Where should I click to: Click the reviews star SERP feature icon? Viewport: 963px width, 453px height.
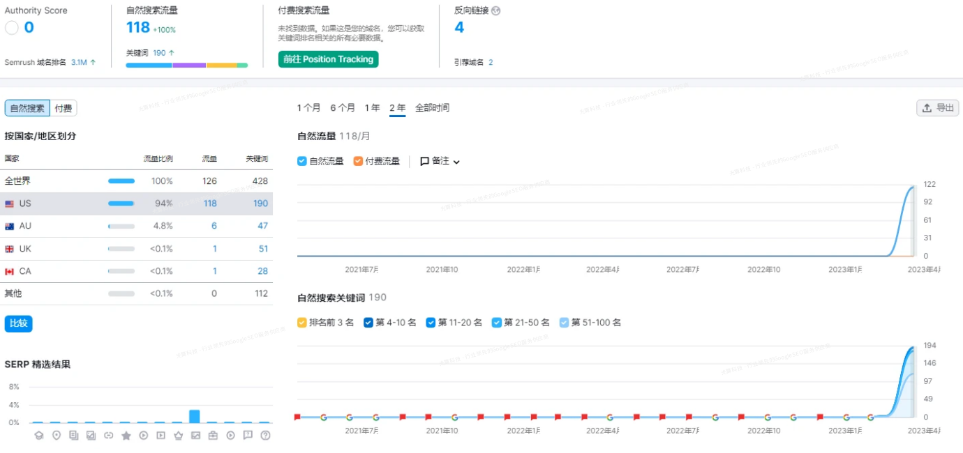tap(126, 434)
